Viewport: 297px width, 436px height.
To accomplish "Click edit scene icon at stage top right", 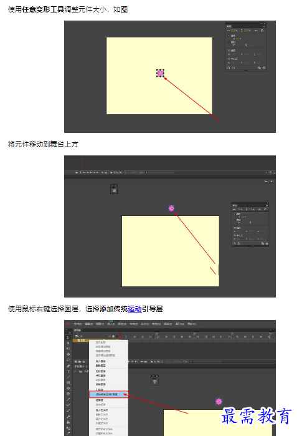I will click(266, 181).
